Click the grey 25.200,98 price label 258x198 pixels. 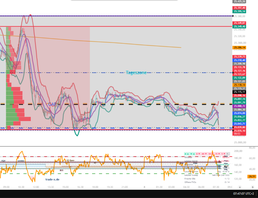239,64
